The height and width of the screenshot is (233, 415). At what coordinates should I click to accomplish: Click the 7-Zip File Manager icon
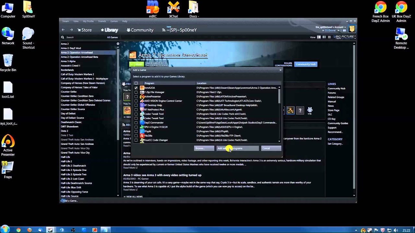pos(142,92)
